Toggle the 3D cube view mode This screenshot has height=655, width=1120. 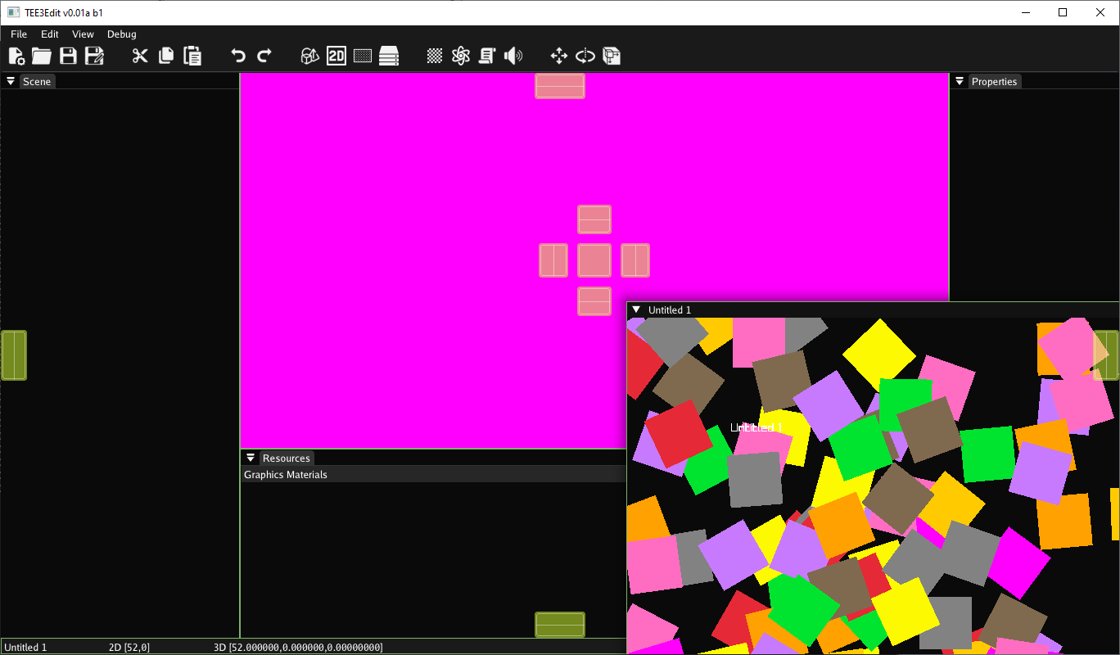tap(309, 56)
